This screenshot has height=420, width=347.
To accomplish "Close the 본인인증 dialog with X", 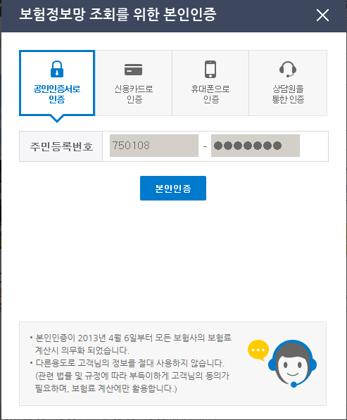I will (x=322, y=15).
